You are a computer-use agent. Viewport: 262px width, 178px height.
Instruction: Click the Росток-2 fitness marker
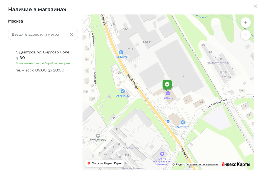[168, 93]
